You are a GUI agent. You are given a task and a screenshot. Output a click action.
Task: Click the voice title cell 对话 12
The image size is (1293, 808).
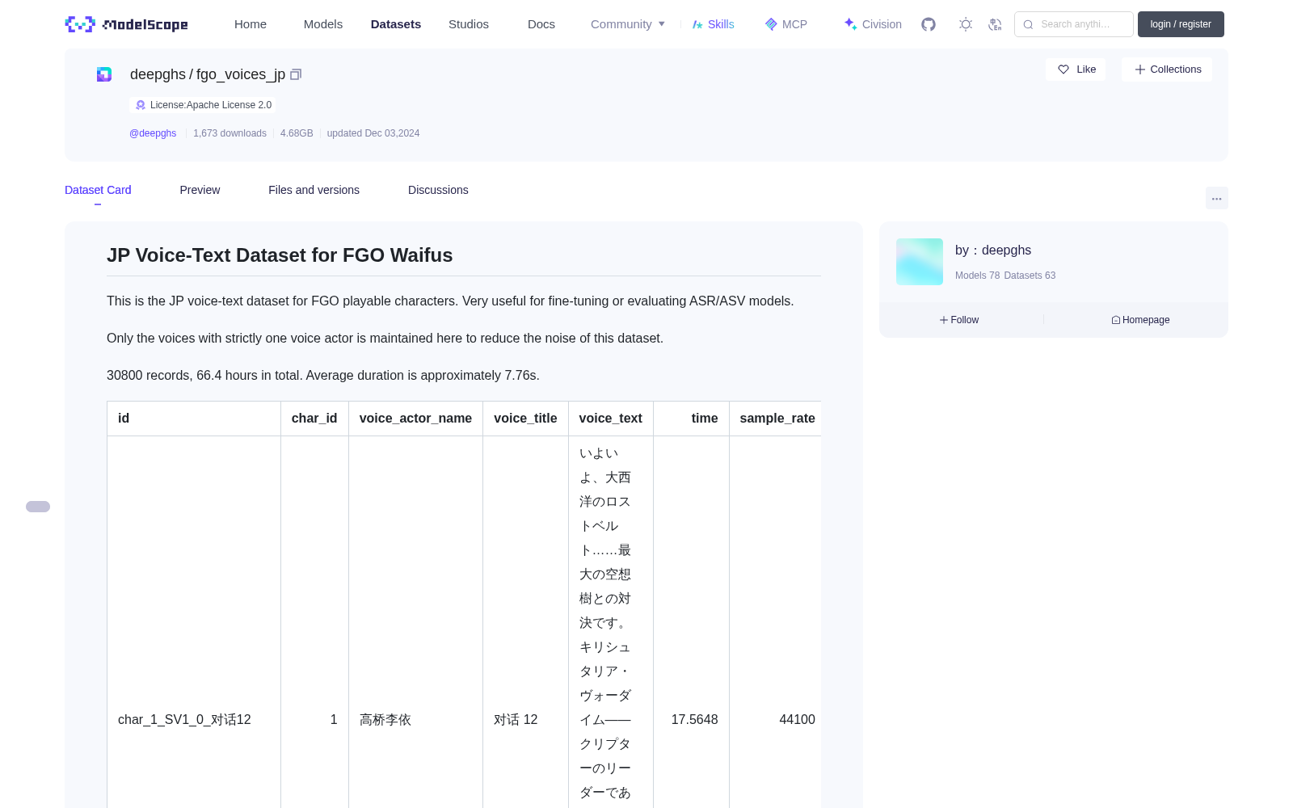coord(516,720)
